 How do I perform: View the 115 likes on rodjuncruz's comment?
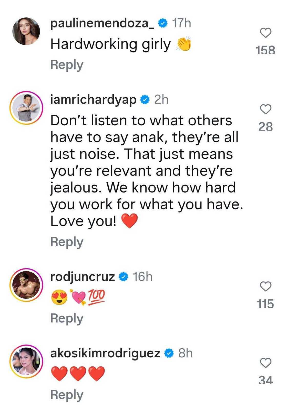click(265, 304)
